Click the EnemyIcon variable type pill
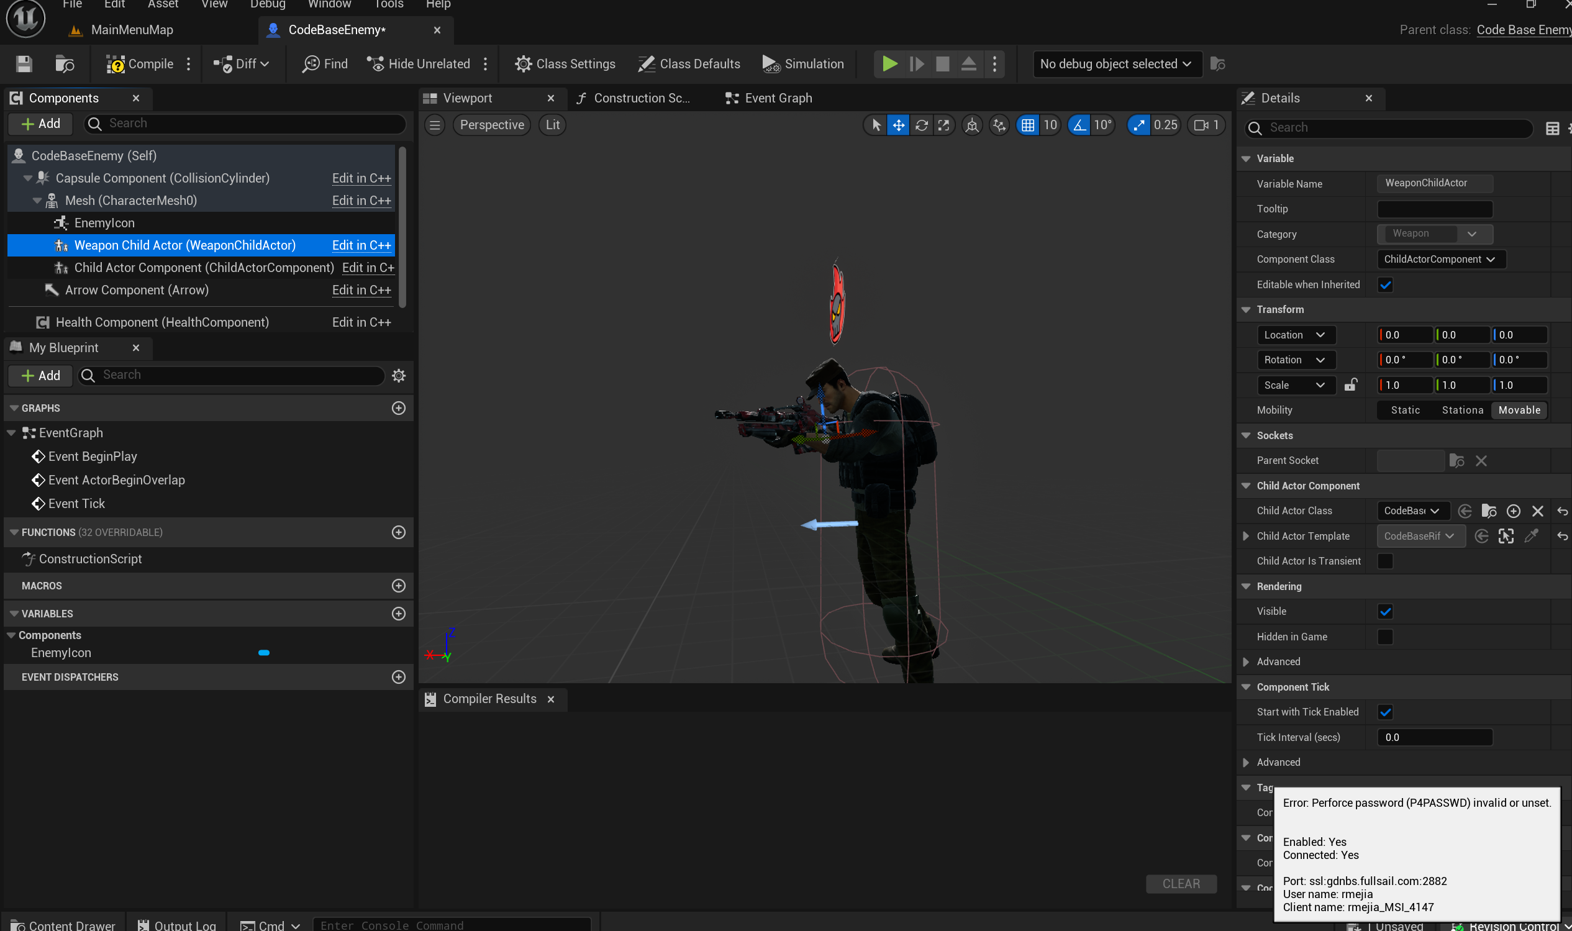 (264, 653)
